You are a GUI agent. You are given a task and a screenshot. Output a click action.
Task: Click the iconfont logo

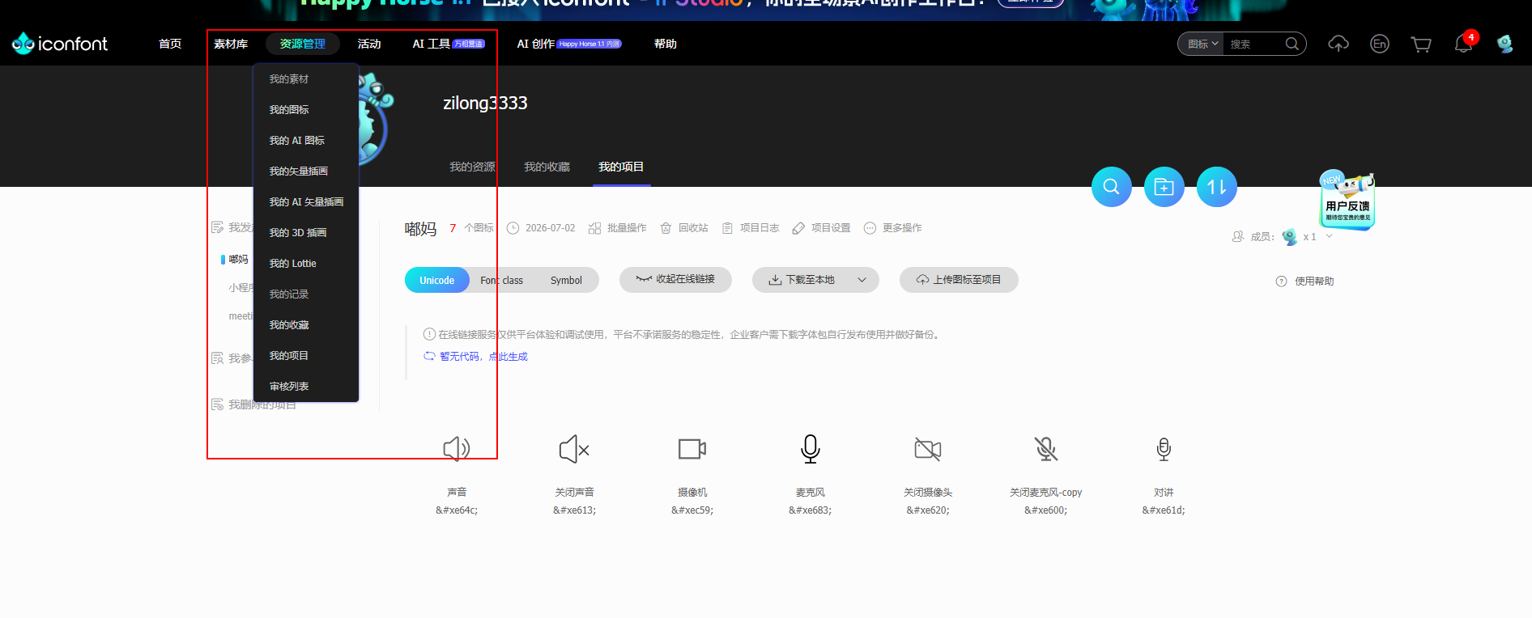pos(60,44)
